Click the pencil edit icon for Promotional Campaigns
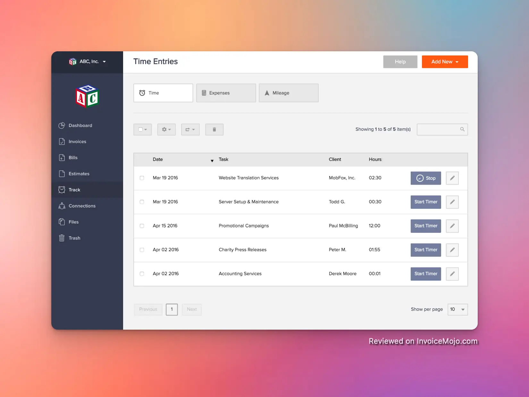 pyautogui.click(x=452, y=226)
